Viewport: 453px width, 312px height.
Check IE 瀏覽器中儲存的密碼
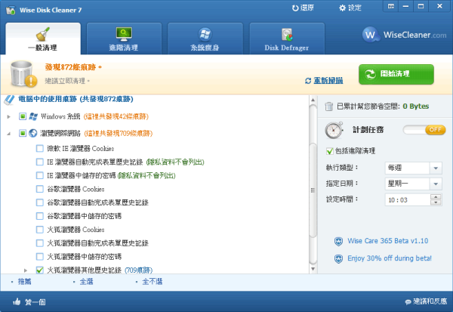pos(40,175)
